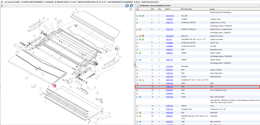Open 'HARVESTING EQUIPMENT' breadcrumb
Viewport: 260px width, 125px height.
pyautogui.click(x=33, y=2)
